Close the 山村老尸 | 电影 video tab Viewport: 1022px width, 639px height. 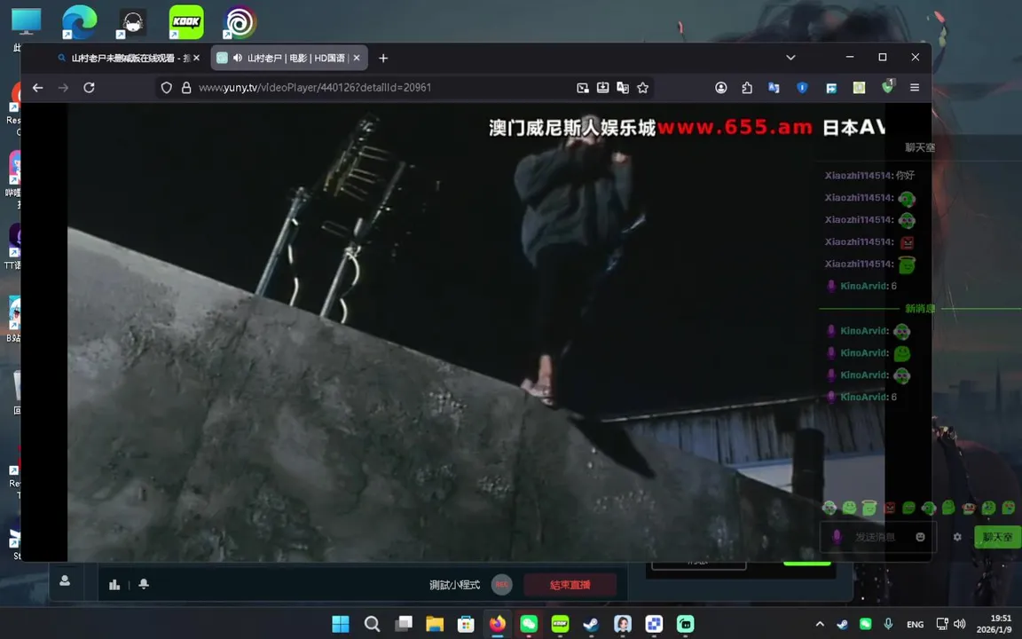(x=357, y=58)
